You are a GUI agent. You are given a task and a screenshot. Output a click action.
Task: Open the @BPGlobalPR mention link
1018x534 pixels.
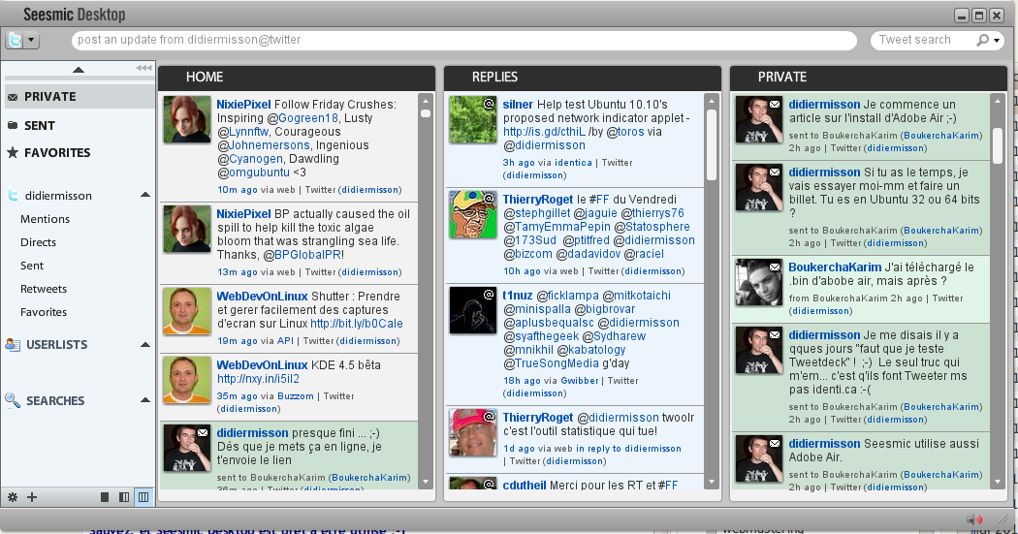pyautogui.click(x=302, y=255)
